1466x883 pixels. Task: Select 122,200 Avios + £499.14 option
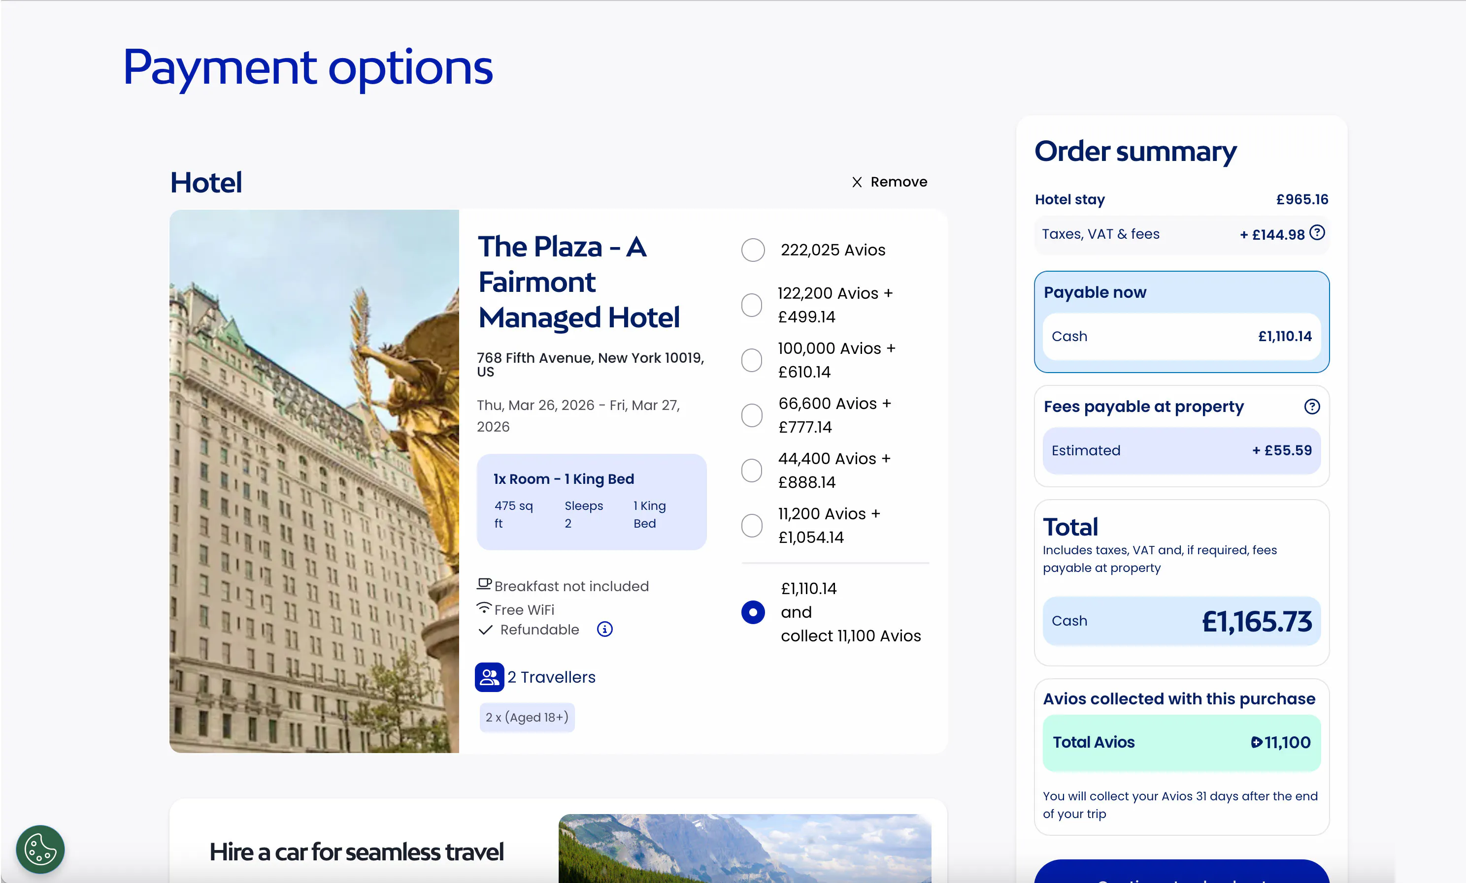[x=751, y=305]
